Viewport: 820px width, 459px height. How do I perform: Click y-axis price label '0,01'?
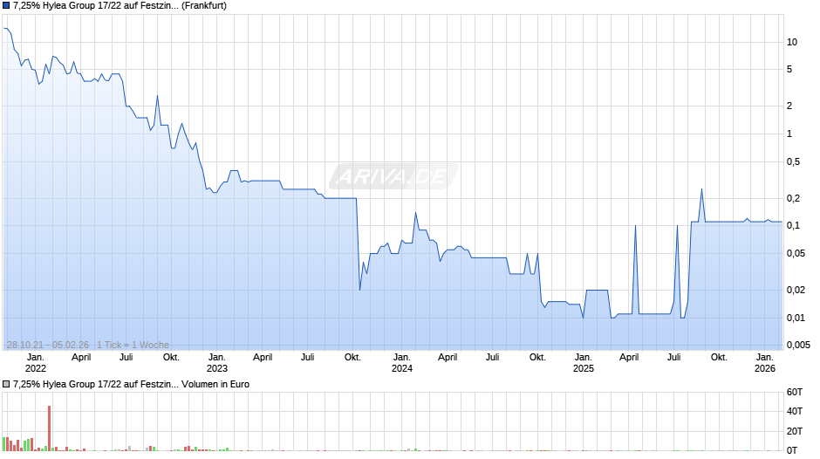pyautogui.click(x=796, y=318)
